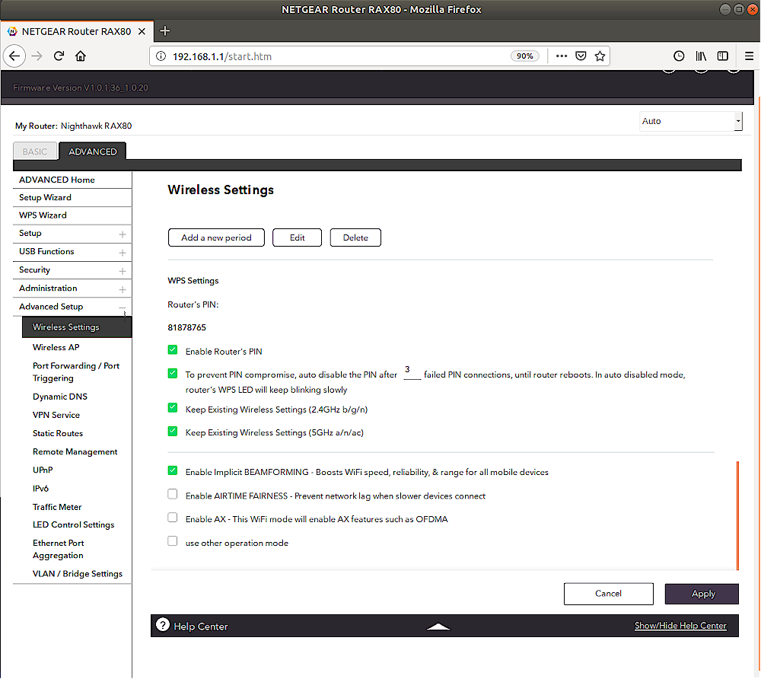Open Port Forwarding / Port Triggering
761x679 pixels.
point(75,372)
